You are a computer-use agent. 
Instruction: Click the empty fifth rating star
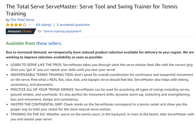(x=24, y=25)
